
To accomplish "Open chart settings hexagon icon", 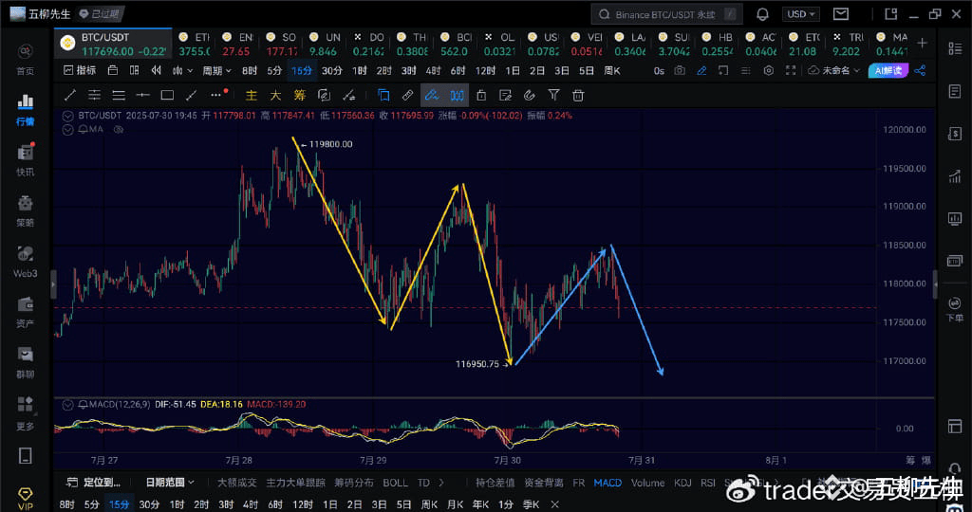I will pos(769,70).
